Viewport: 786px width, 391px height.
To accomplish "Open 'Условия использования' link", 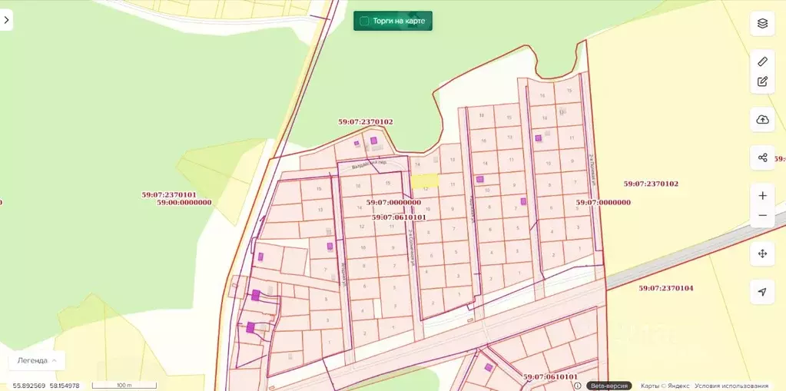I will click(x=732, y=386).
